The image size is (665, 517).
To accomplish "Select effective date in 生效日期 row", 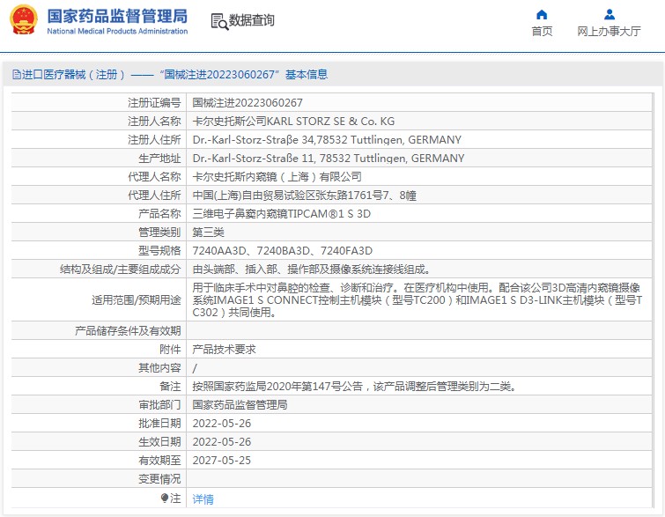I will pyautogui.click(x=222, y=442).
